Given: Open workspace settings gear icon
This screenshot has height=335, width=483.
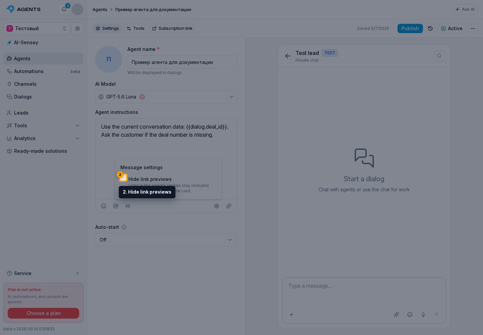Looking at the screenshot, I should (77, 28).
